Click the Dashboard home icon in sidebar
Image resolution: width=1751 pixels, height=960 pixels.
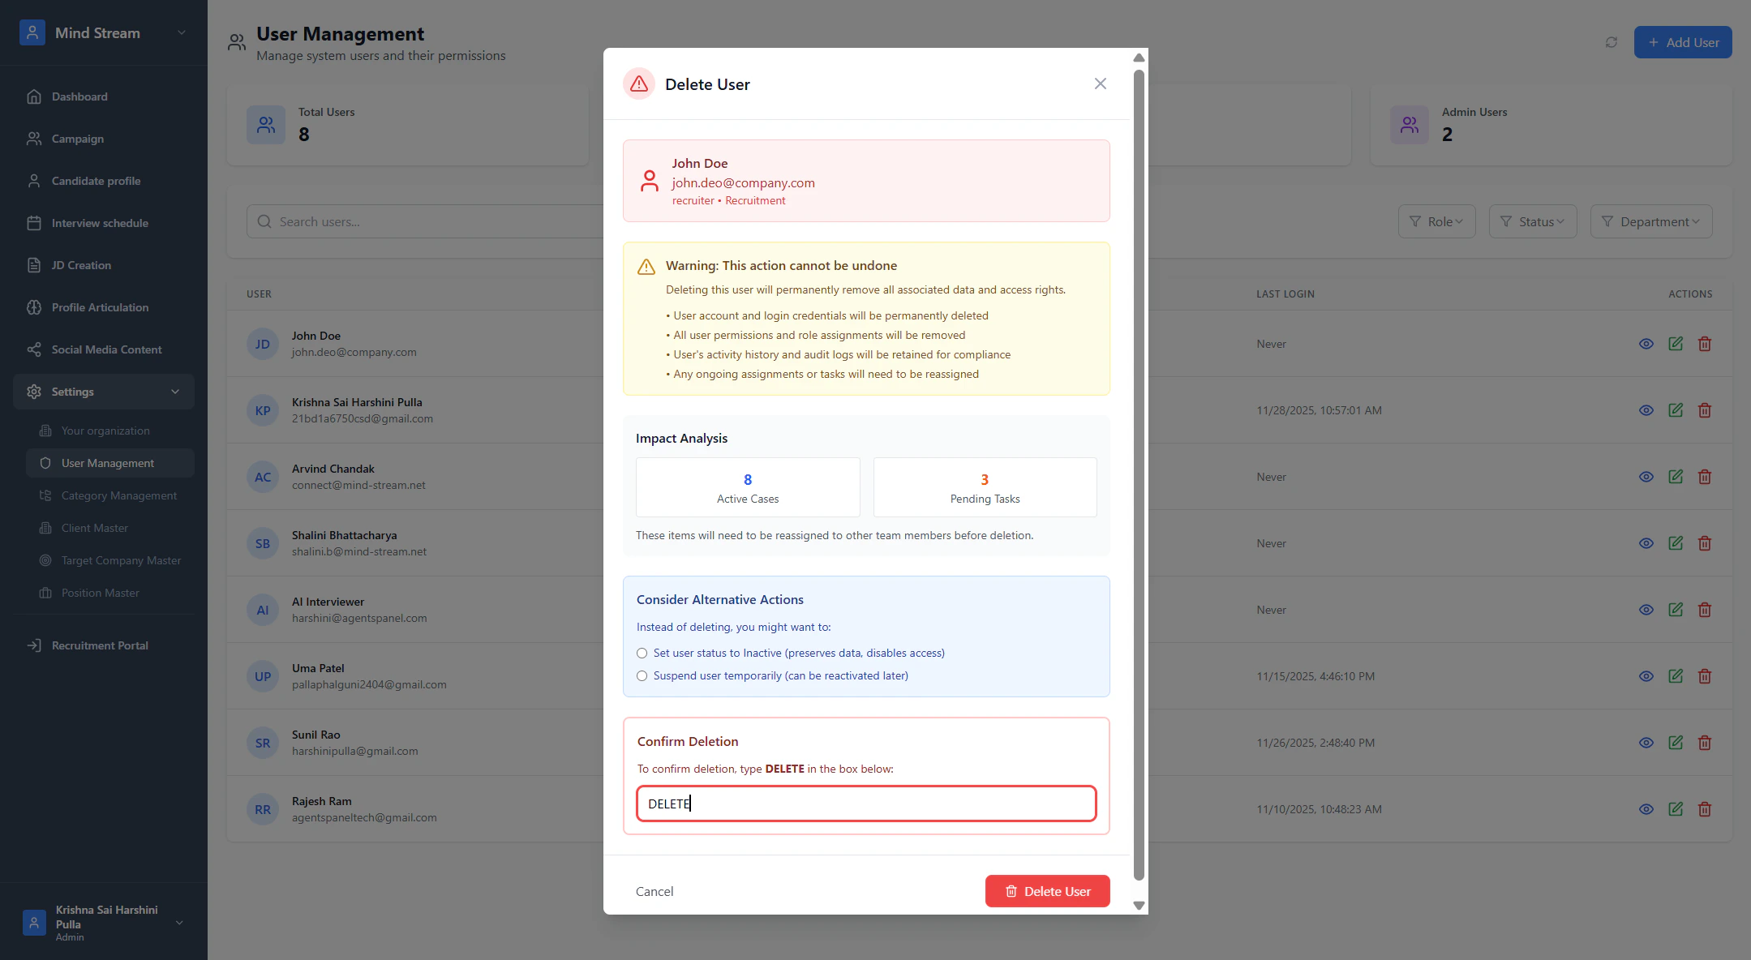tap(34, 96)
